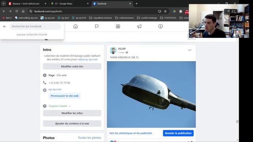
Task: Click install app icon in address bar
Action: pyautogui.click(x=159, y=11)
